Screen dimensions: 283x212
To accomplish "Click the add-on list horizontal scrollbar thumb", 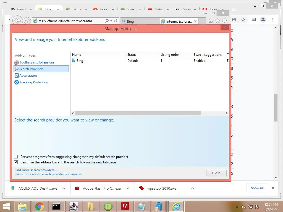I will 138,113.
